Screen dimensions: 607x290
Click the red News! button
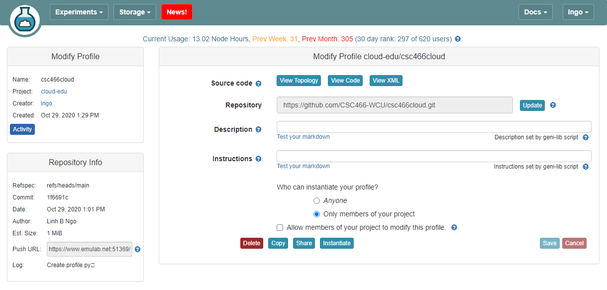pos(177,12)
